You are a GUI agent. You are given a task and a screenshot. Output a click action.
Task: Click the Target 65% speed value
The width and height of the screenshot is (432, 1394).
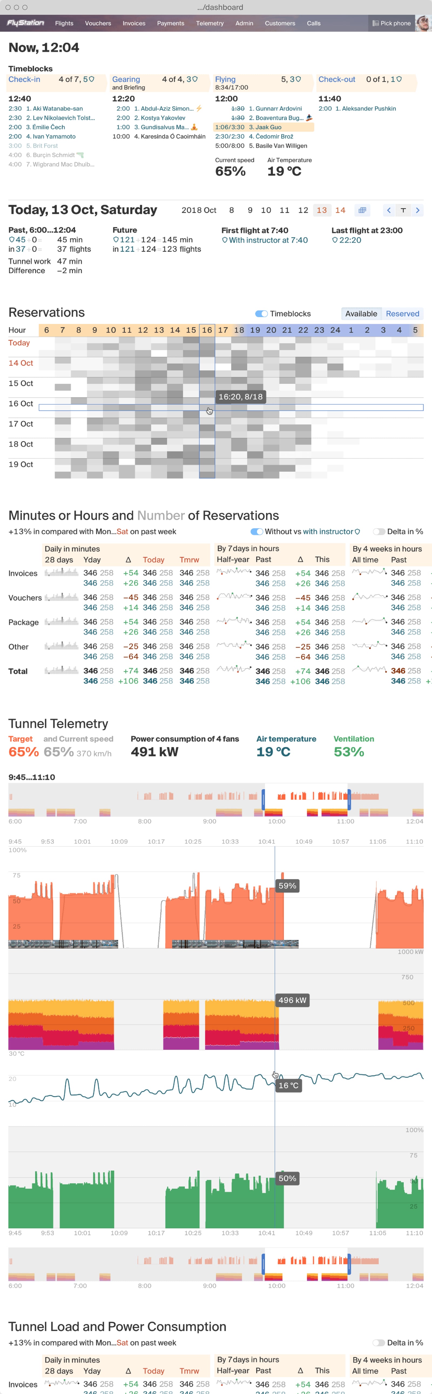pyautogui.click(x=23, y=752)
